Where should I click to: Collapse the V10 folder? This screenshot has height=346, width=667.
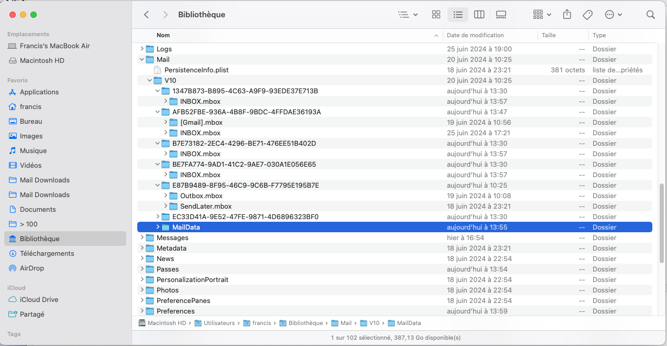point(150,80)
